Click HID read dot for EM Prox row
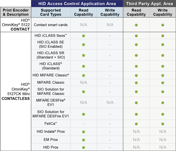176x151 pixels. [83, 140]
